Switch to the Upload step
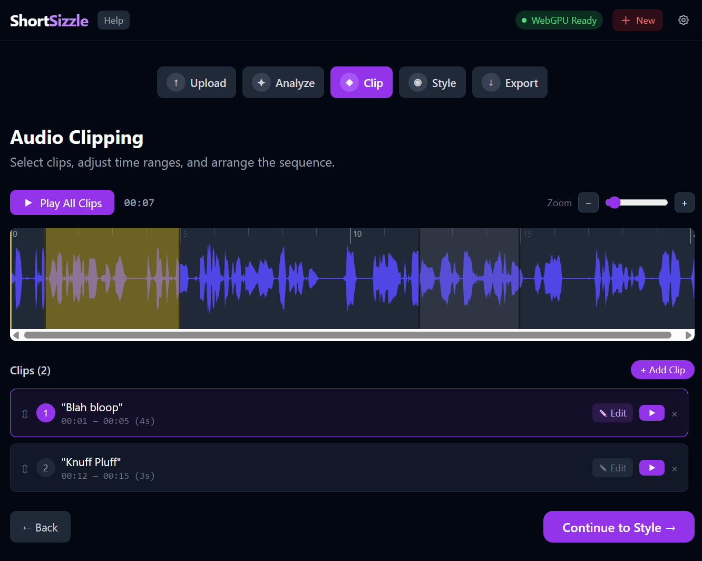The height and width of the screenshot is (561, 702). (x=197, y=83)
